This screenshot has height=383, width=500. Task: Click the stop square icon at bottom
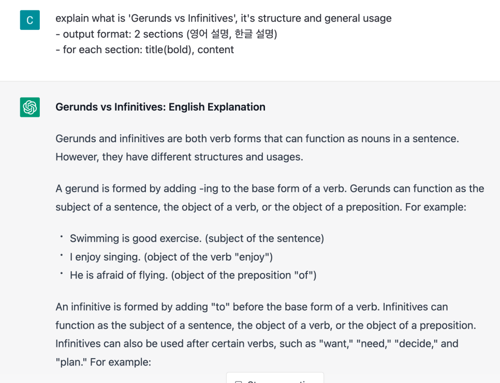pos(239,382)
